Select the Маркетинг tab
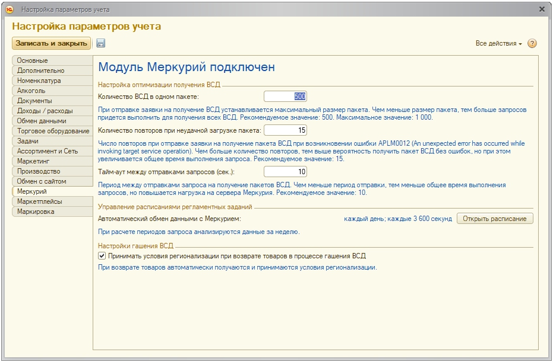 [52, 161]
